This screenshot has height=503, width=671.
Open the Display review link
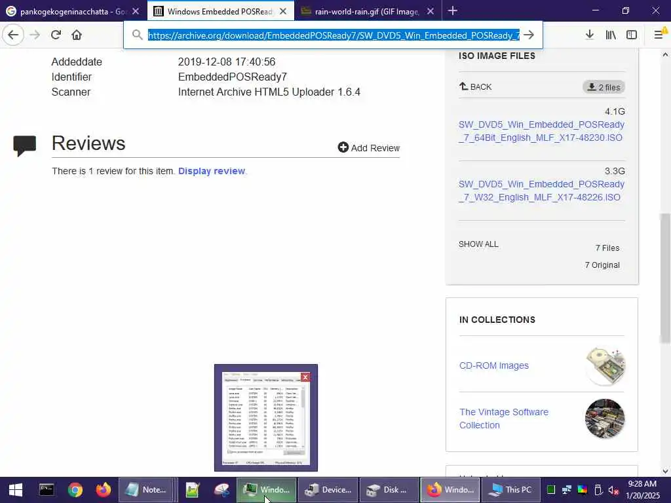pos(212,171)
